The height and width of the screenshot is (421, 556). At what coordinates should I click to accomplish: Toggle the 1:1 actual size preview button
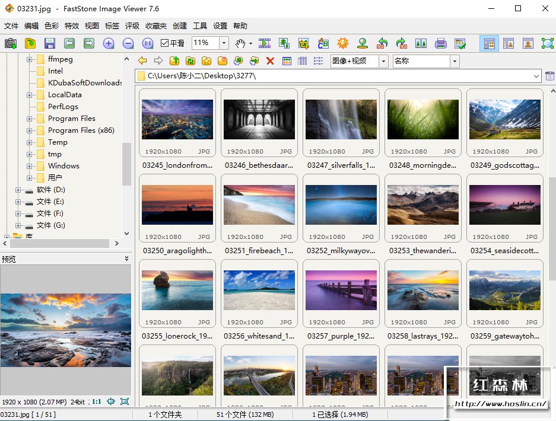pos(96,401)
